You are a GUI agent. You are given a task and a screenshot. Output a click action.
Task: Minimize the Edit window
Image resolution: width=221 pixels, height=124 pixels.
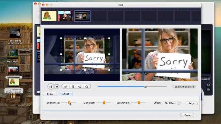pyautogui.click(x=47, y=5)
